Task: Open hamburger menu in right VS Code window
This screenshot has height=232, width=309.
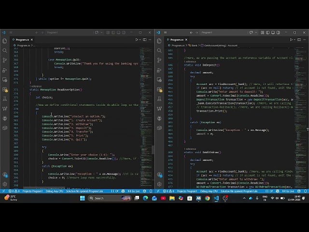Action: pos(165,32)
